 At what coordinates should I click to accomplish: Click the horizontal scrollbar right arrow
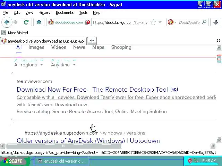pyautogui.click(x=213, y=146)
